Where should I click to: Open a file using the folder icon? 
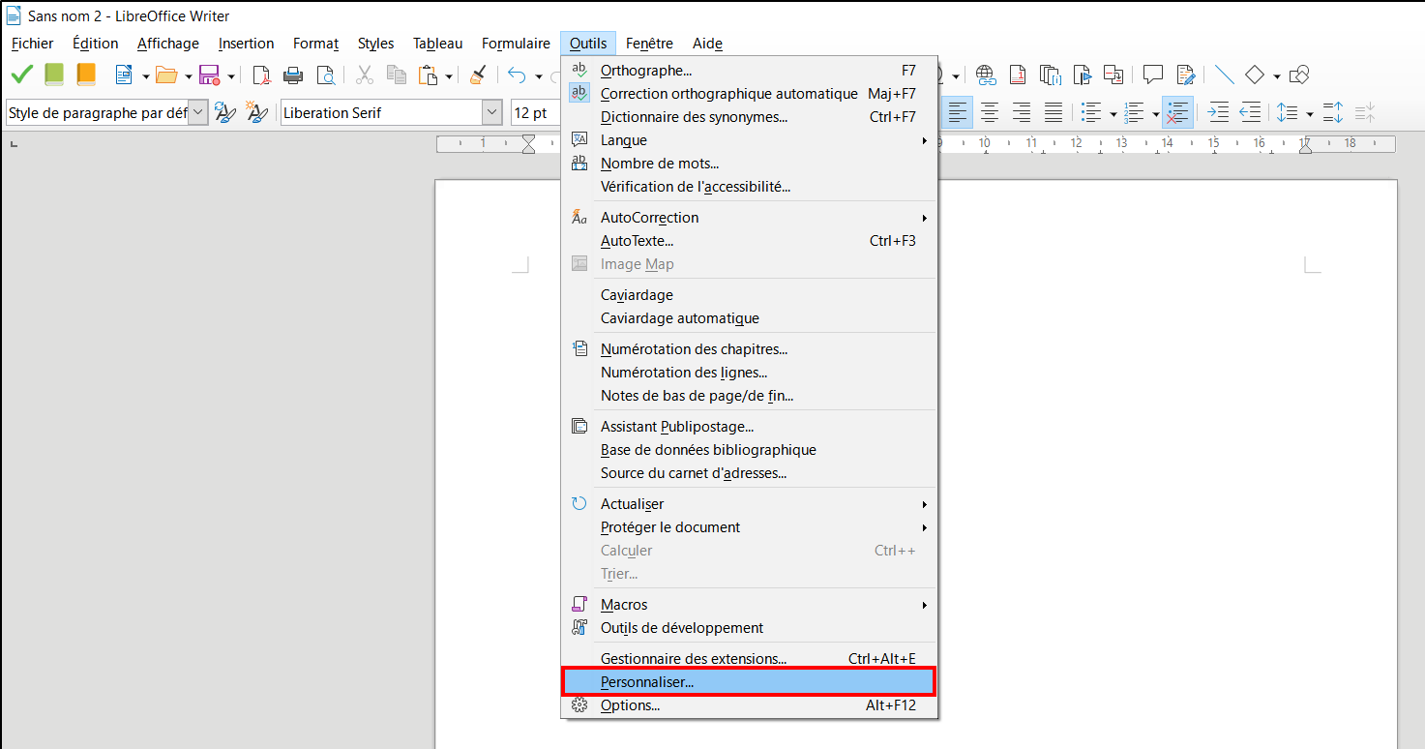[167, 75]
